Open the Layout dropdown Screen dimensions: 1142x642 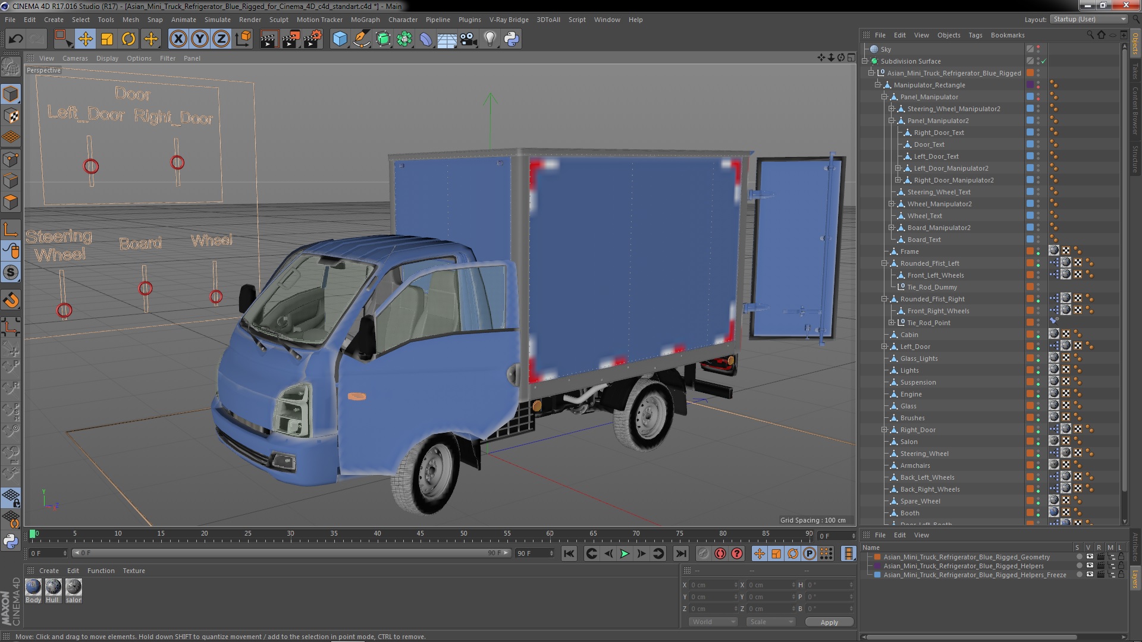(x=1088, y=20)
